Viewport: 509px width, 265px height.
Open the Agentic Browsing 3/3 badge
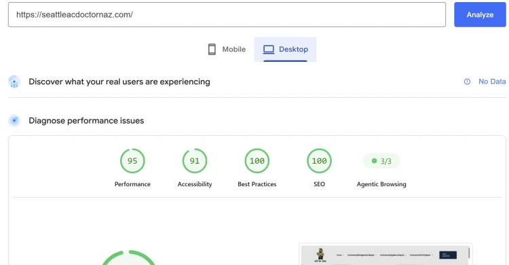coord(381,161)
